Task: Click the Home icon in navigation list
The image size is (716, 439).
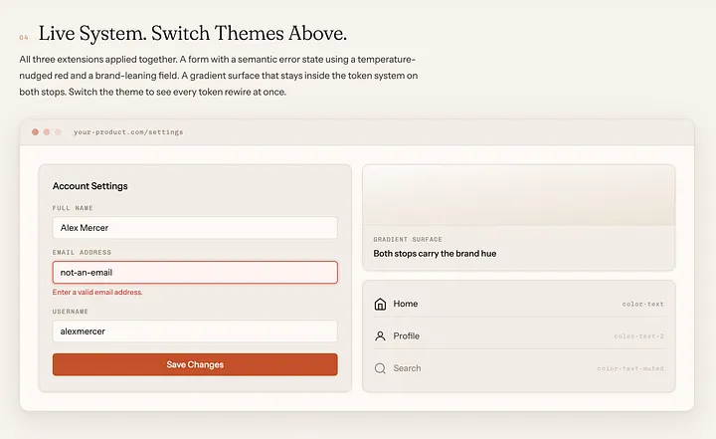Action: [380, 304]
